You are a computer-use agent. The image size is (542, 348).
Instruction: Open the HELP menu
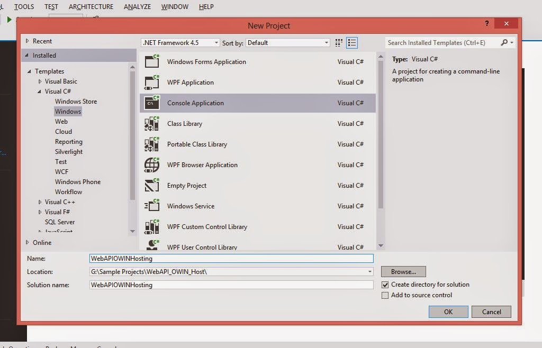click(x=206, y=6)
